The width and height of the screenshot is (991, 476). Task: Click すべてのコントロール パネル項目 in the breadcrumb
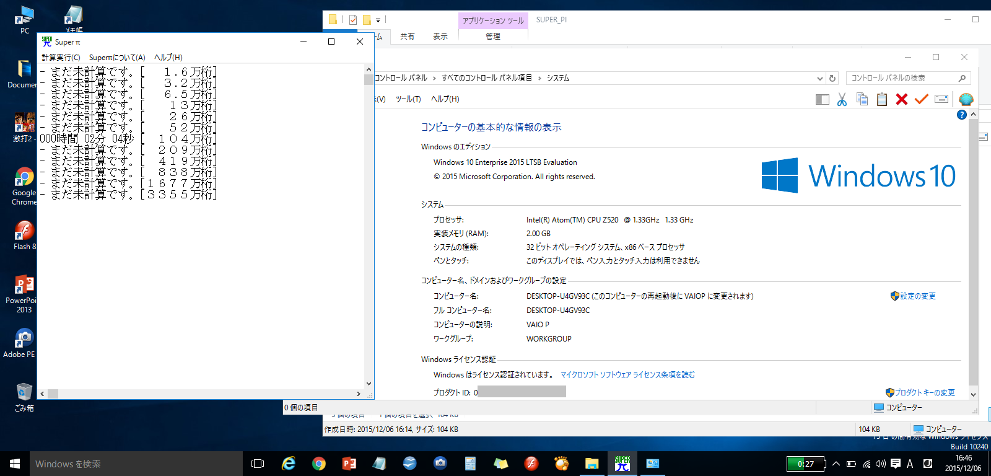(x=487, y=78)
